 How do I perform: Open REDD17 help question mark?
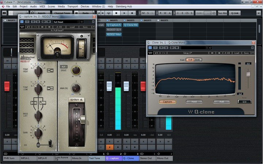[94, 27]
